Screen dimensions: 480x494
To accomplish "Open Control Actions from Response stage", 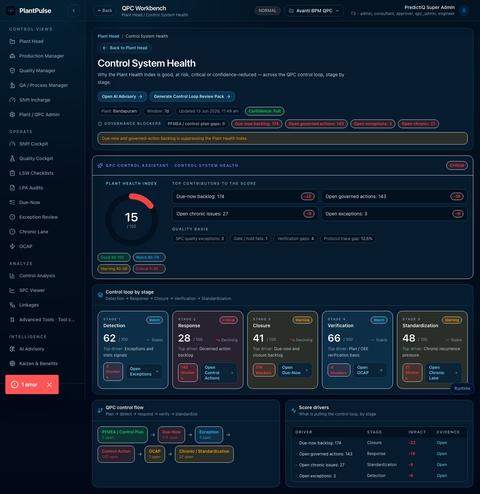I will click(x=219, y=373).
